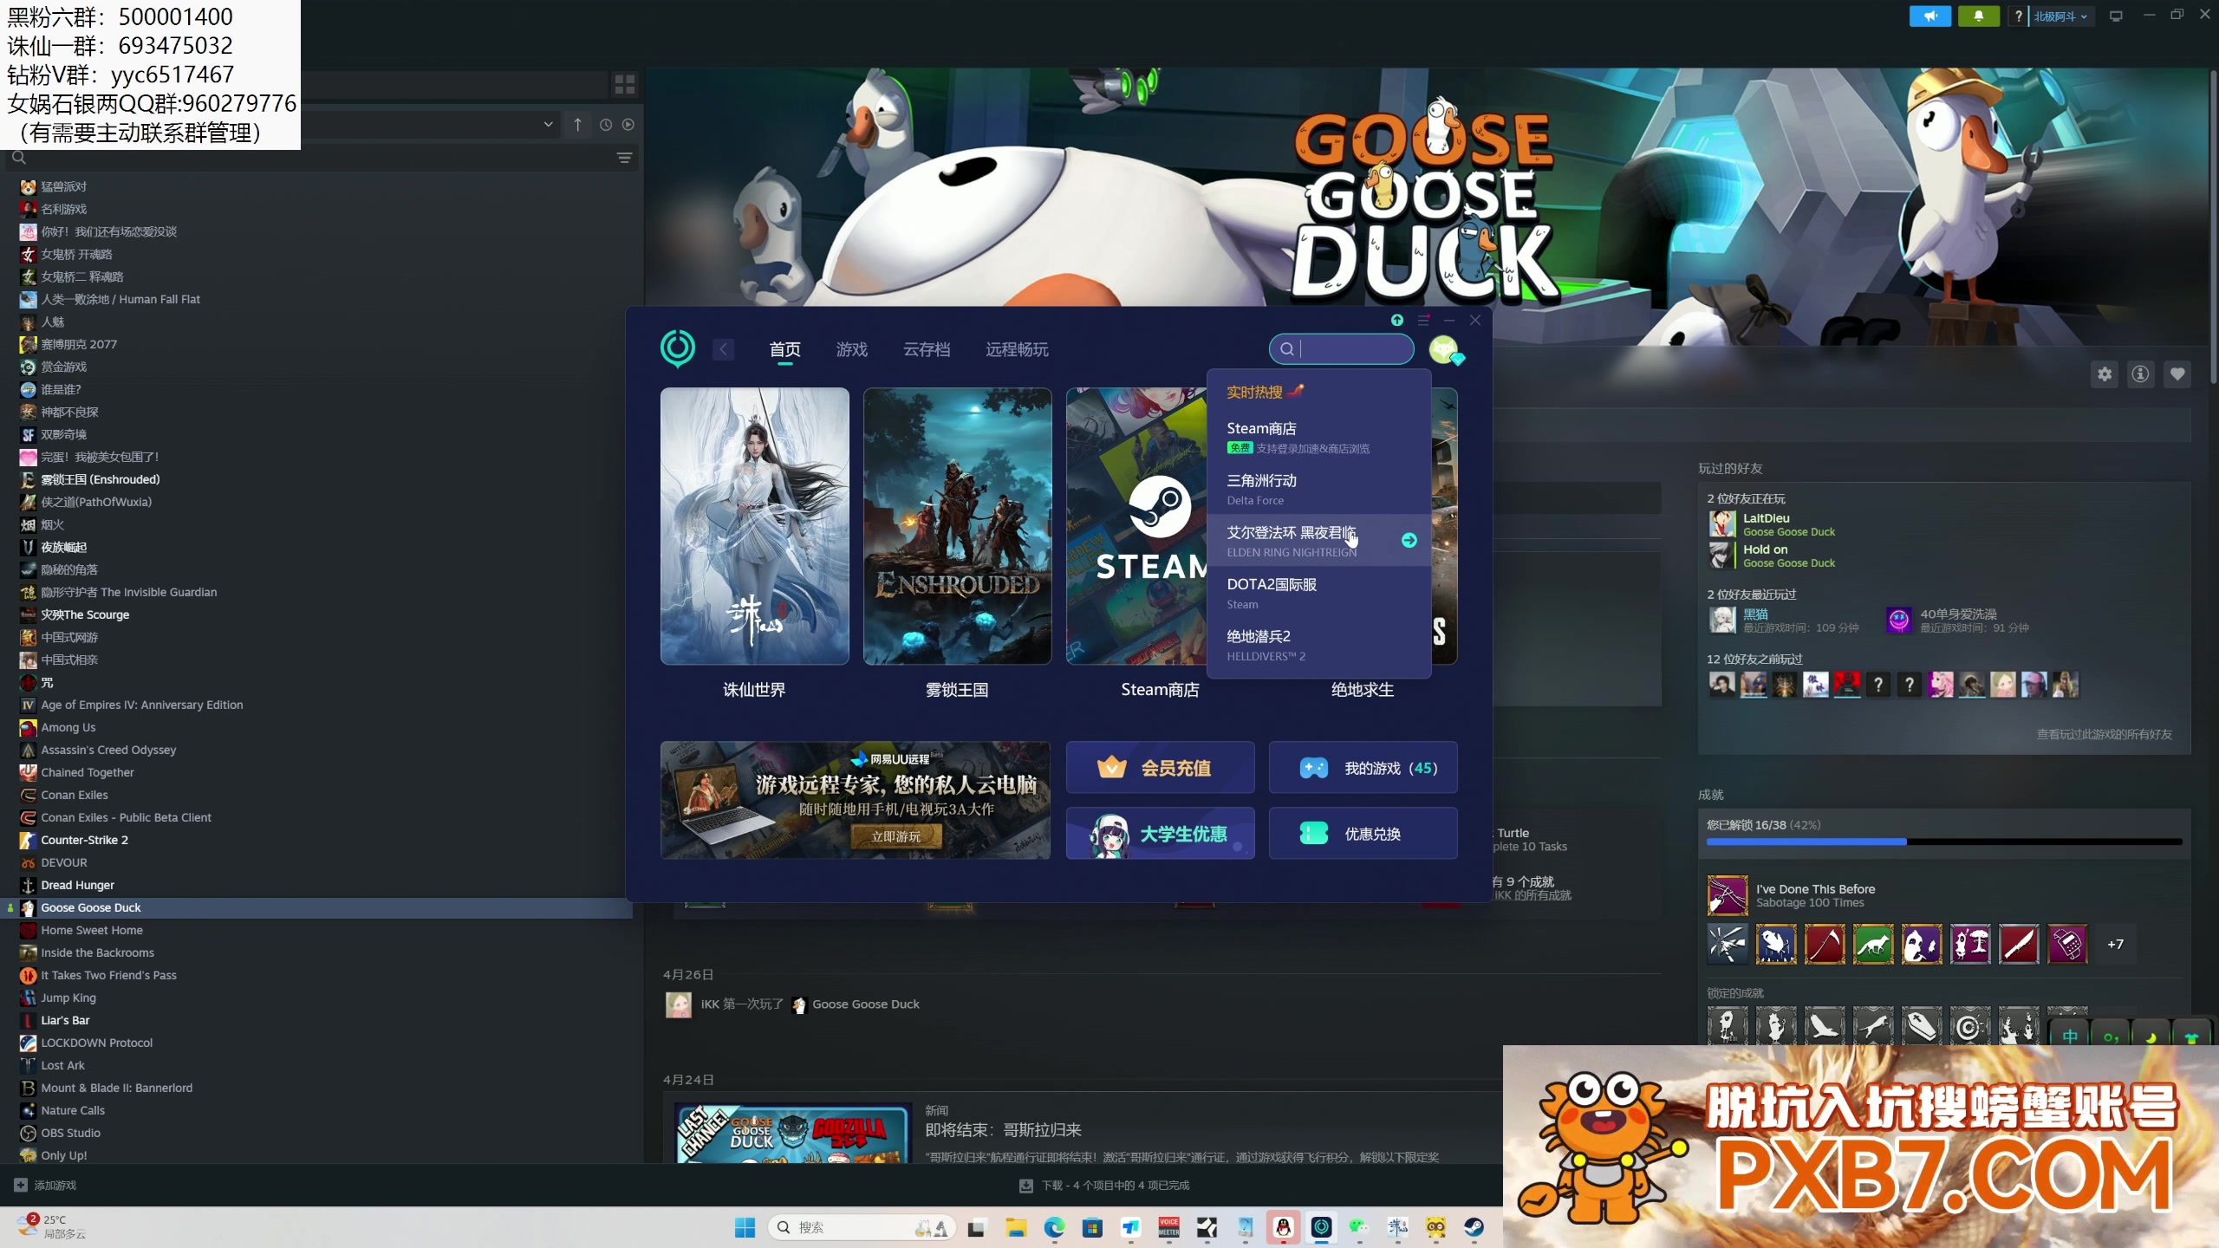Open Steam icon on the taskbar

(1474, 1227)
